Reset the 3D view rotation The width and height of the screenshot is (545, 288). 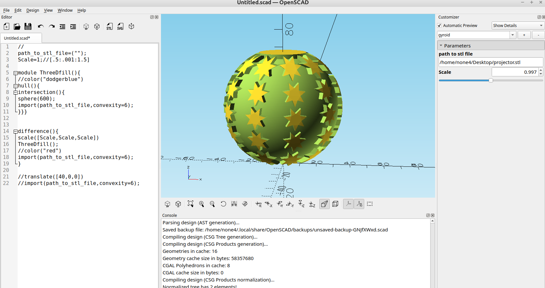point(223,204)
